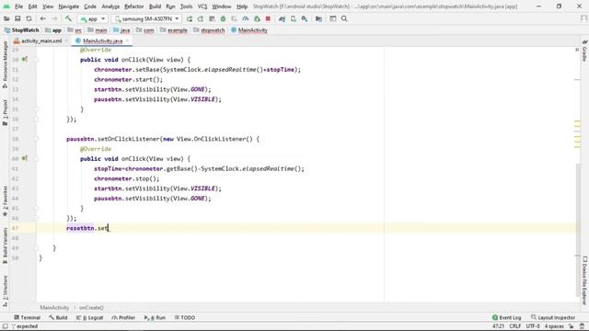Open the VCS menu
The image size is (589, 331).
point(202,6)
